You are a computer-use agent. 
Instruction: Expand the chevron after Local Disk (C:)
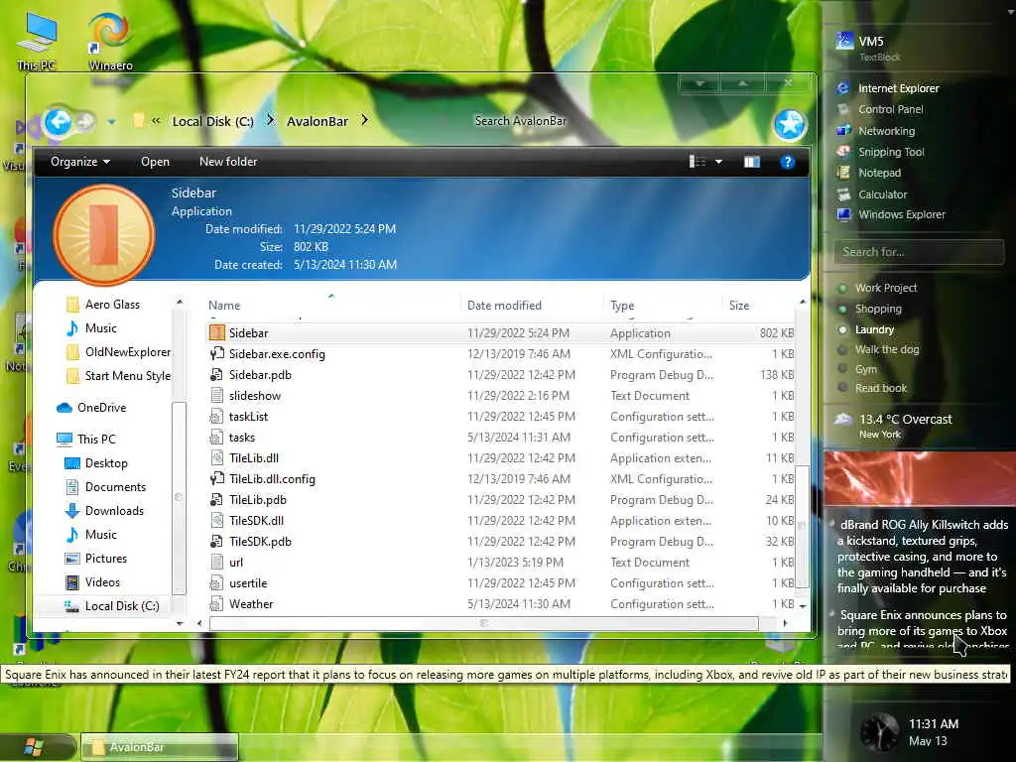(x=271, y=120)
